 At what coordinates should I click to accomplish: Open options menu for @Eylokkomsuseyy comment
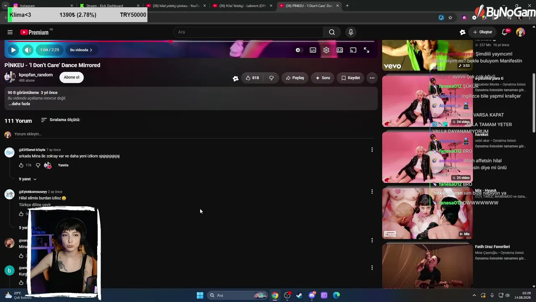point(372,192)
